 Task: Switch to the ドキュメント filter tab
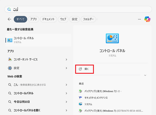click(x=49, y=19)
